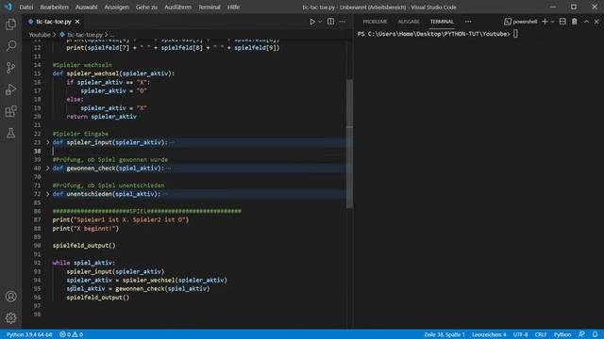
Task: Open Datei menu
Action: (x=26, y=7)
